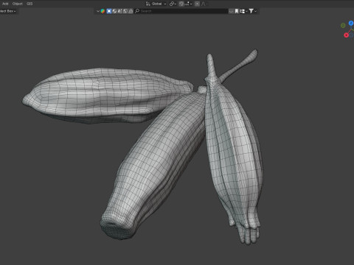This screenshot has width=354, height=265.
Task: Click the round sphere filter icon
Action: 114,11
